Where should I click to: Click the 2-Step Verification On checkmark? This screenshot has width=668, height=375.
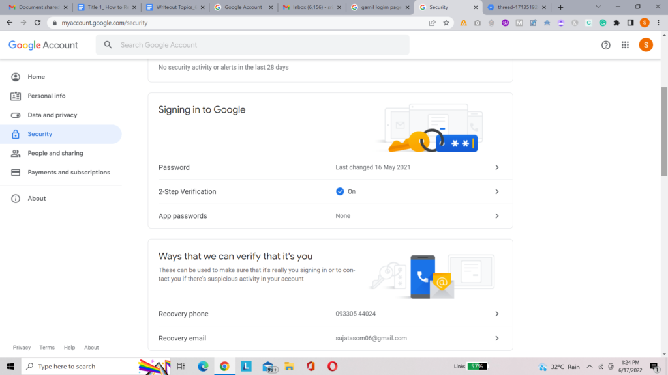[339, 191]
